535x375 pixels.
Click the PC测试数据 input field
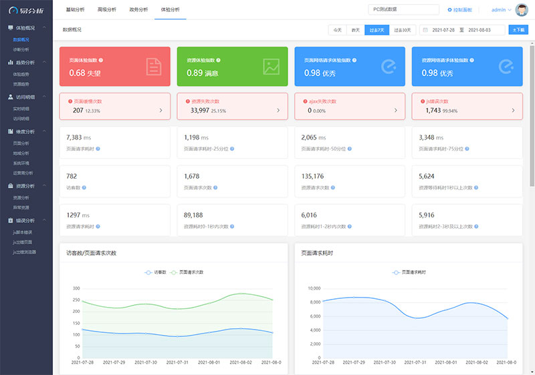(402, 10)
